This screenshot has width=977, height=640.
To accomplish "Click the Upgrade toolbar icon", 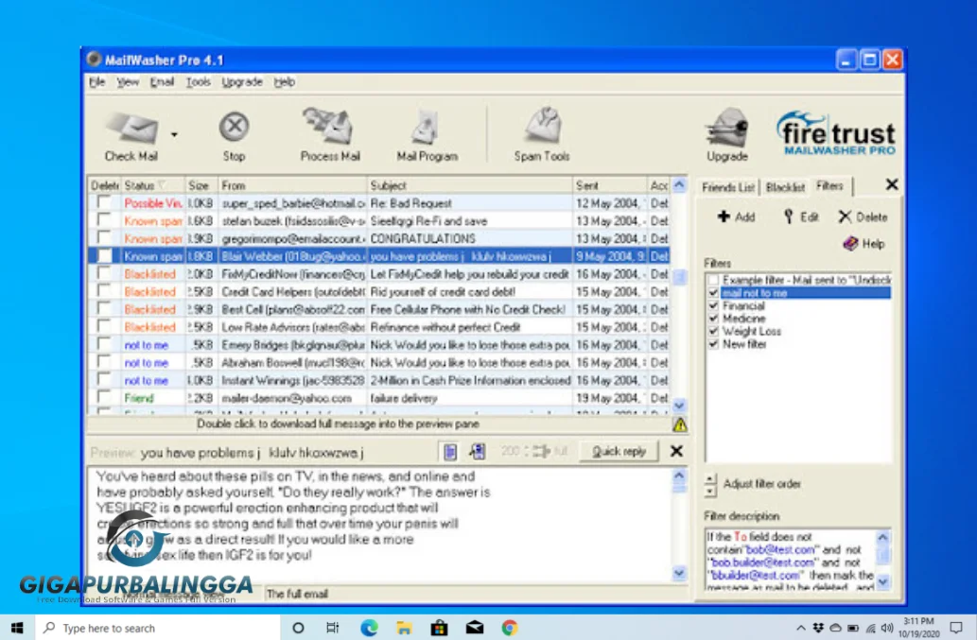I will [726, 127].
